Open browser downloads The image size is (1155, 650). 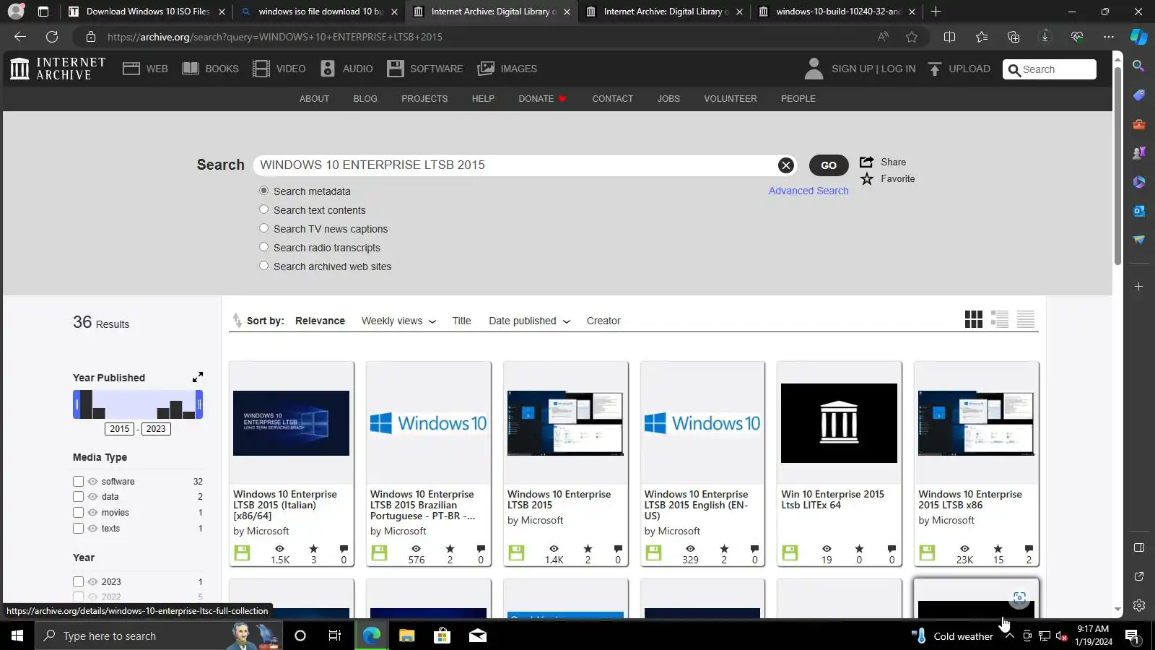(1045, 37)
